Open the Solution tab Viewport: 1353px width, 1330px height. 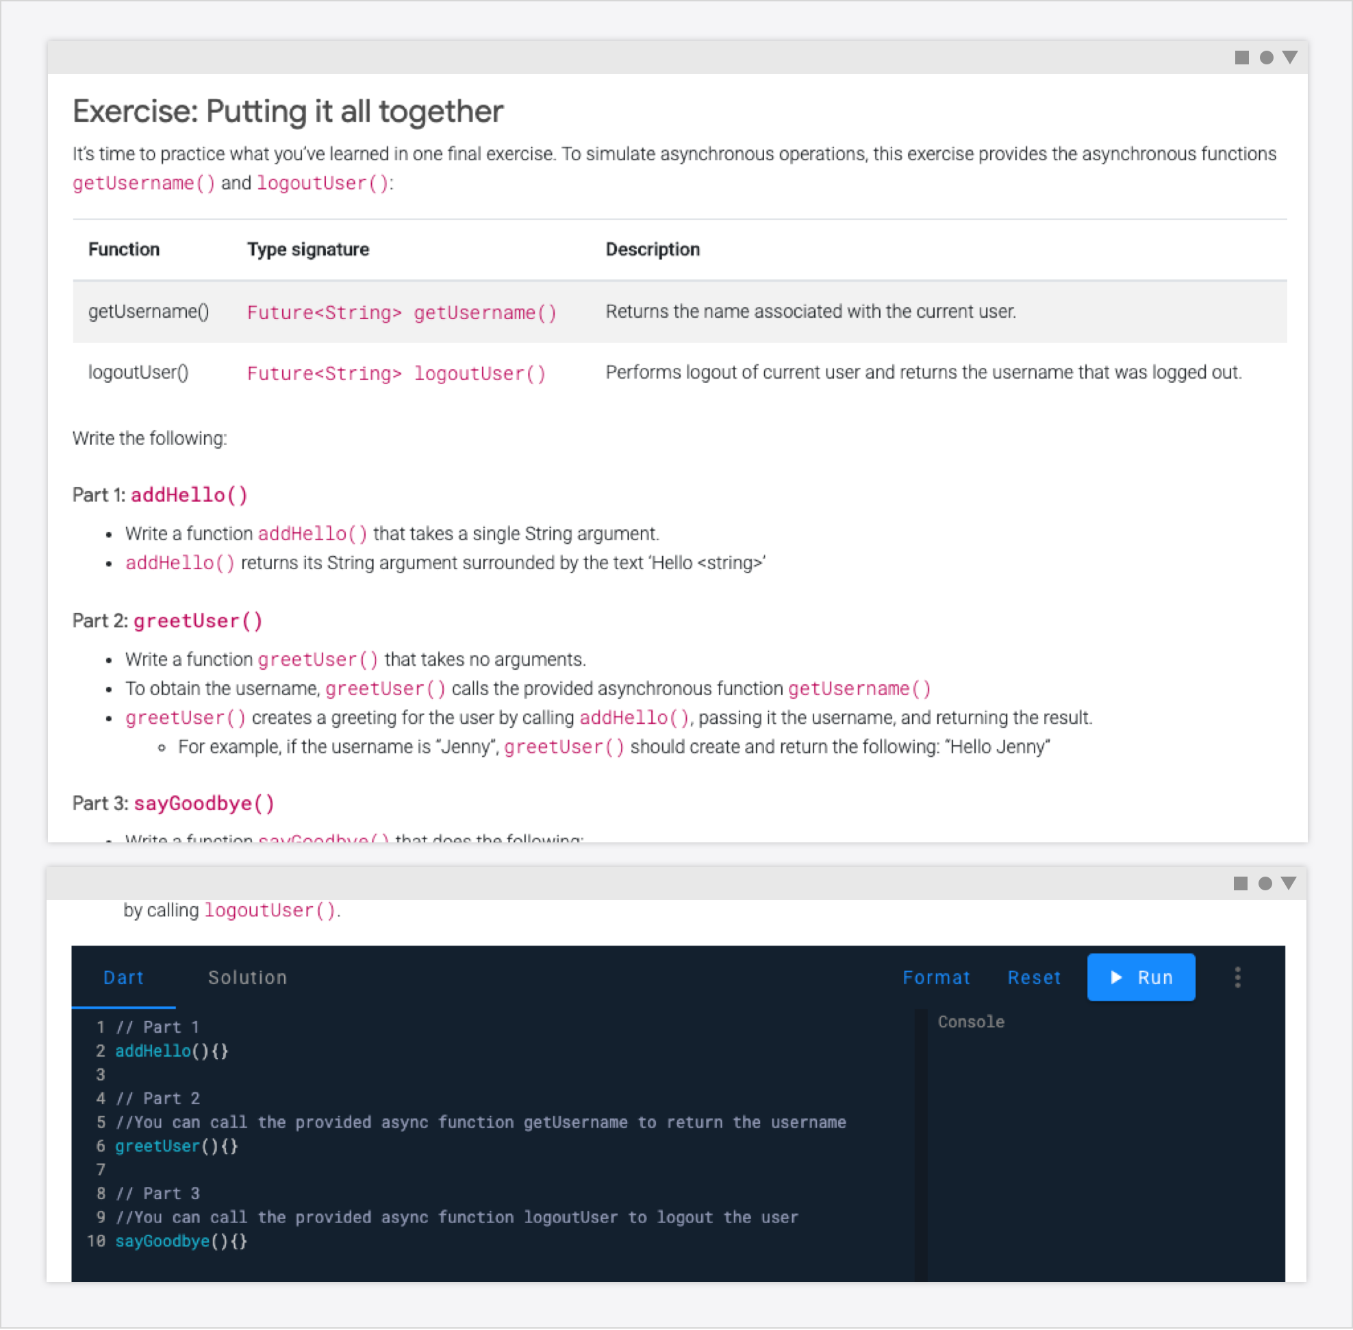click(247, 977)
